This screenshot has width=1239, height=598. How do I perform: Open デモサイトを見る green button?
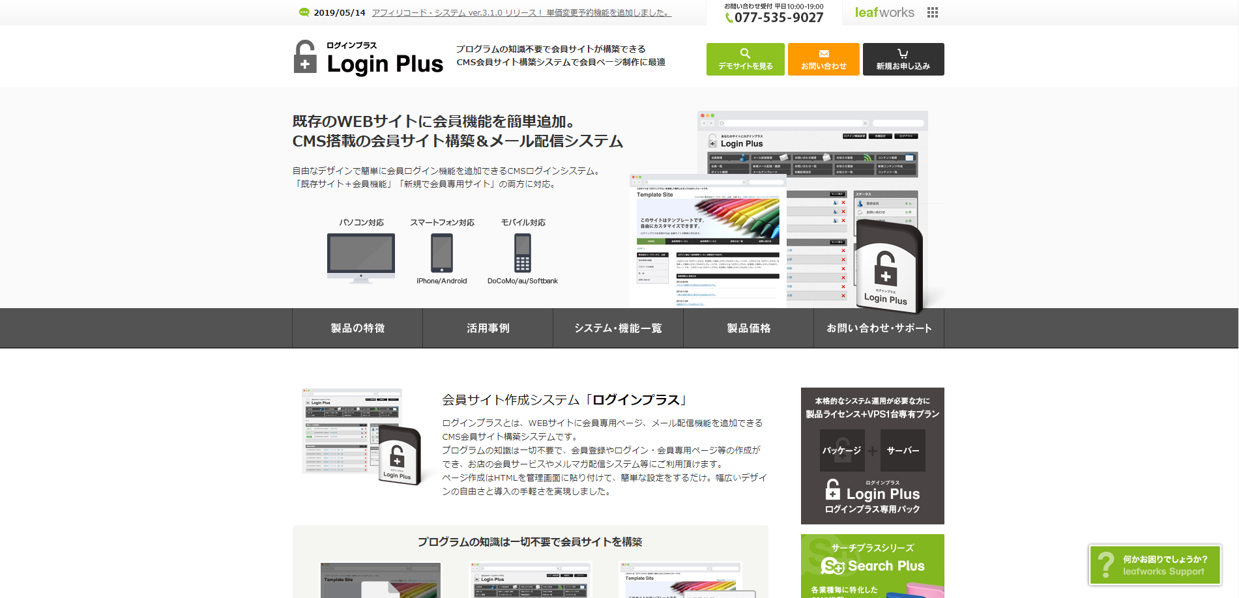coord(745,59)
